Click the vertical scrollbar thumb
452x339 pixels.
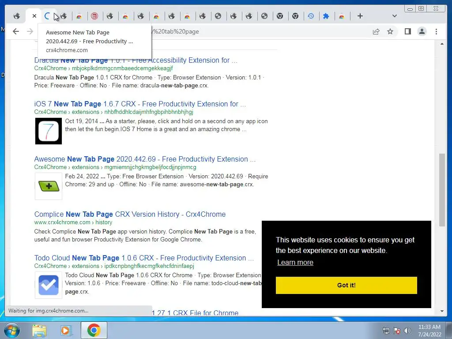(442, 190)
